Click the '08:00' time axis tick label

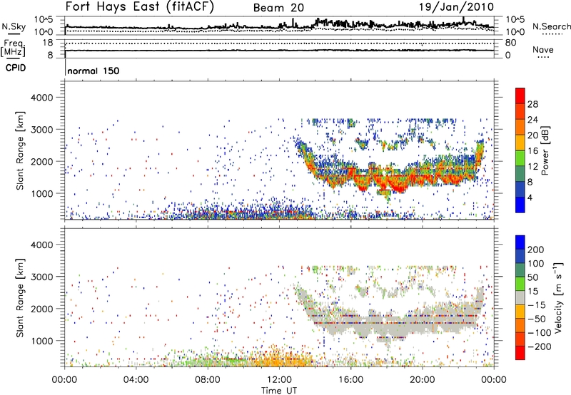(208, 380)
